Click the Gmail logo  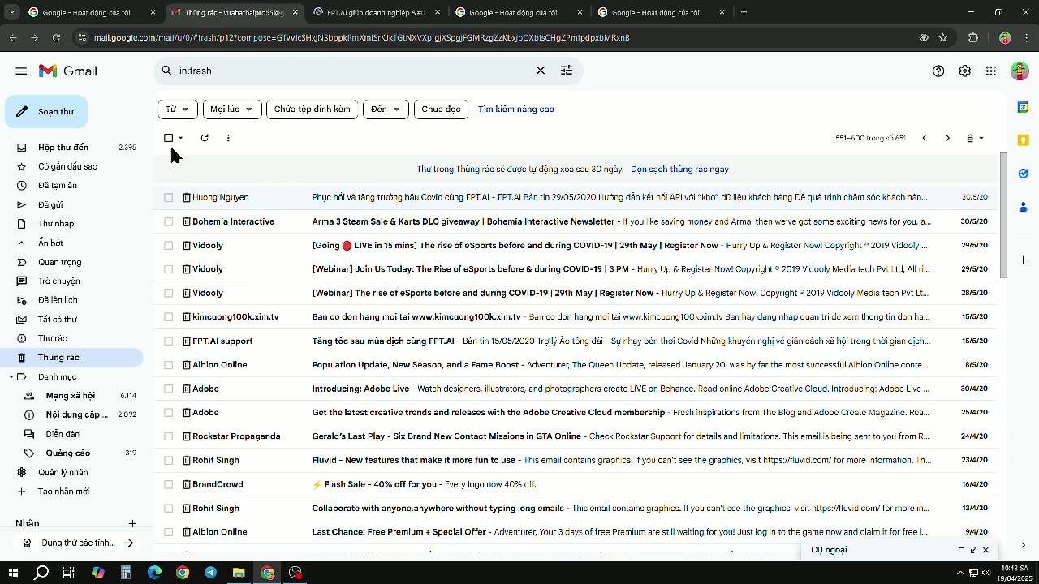click(68, 71)
